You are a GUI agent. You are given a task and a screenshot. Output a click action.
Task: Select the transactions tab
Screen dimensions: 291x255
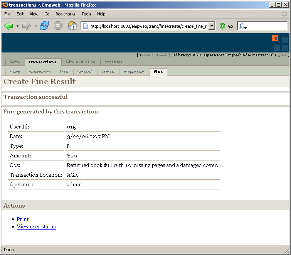42,62
